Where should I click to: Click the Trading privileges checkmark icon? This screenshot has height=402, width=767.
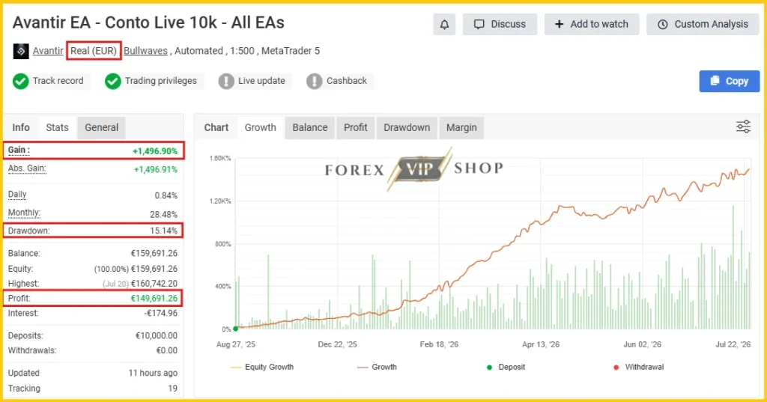coord(112,81)
